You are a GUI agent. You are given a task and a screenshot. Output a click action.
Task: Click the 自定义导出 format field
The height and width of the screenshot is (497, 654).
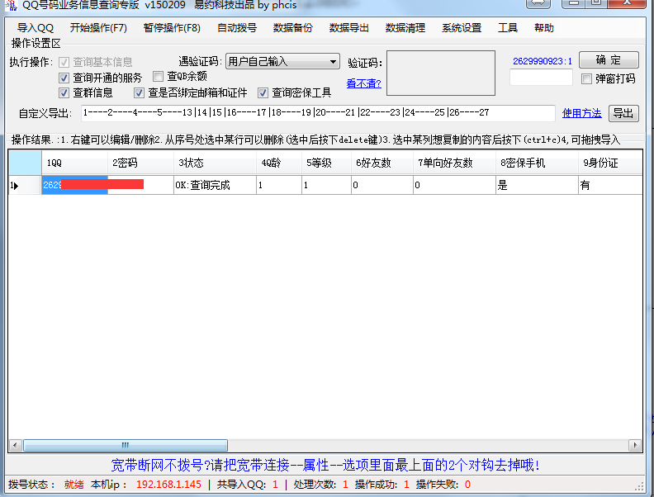point(318,113)
